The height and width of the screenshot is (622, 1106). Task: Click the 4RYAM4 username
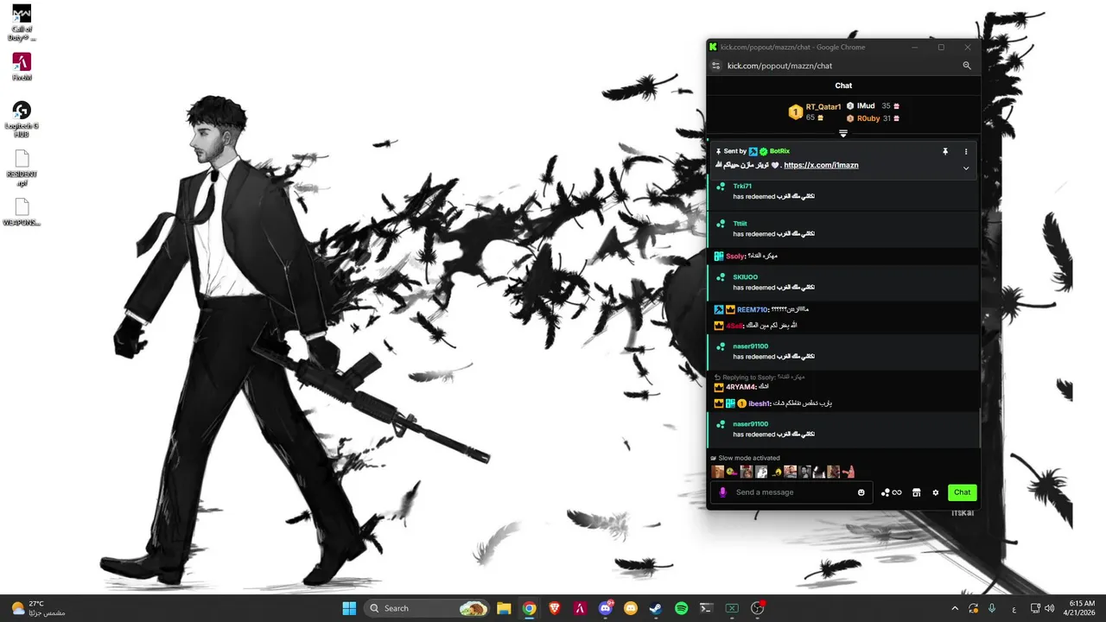[x=741, y=387]
